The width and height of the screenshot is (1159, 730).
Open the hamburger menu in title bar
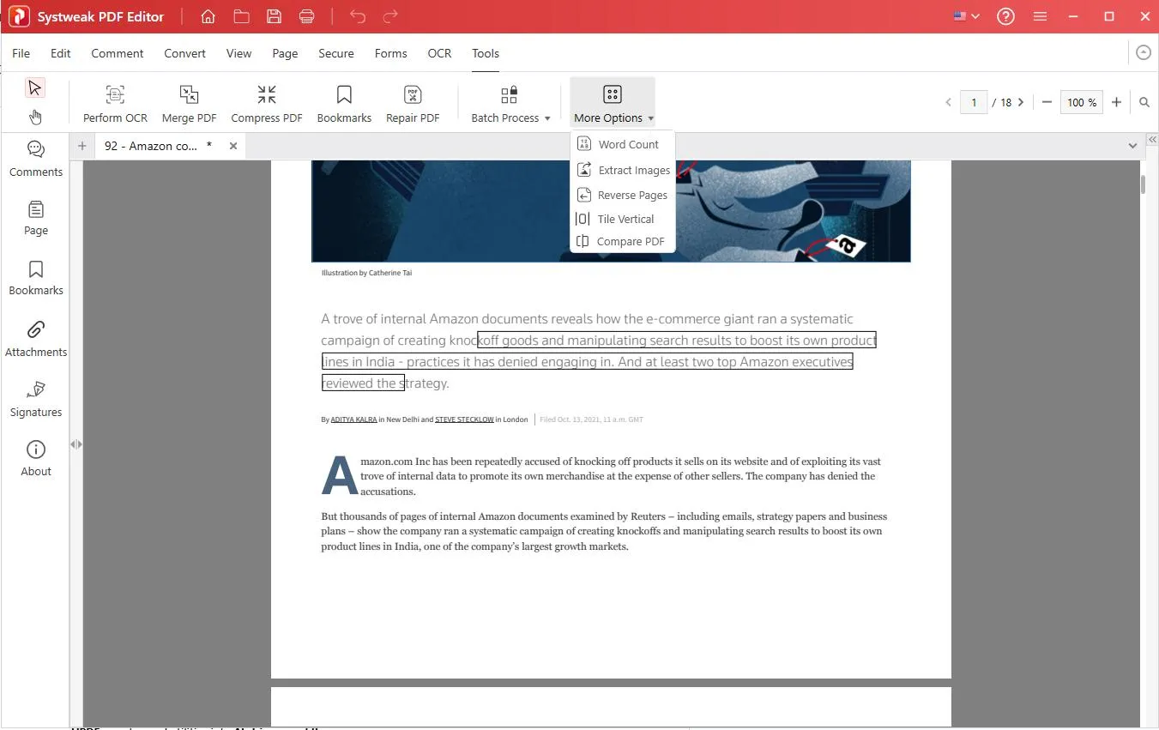(1040, 16)
